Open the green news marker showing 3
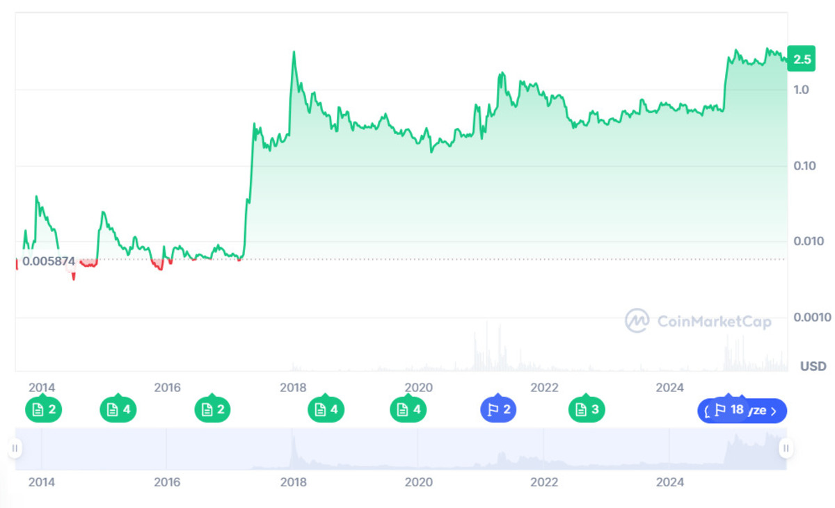Image resolution: width=835 pixels, height=508 pixels. point(587,410)
